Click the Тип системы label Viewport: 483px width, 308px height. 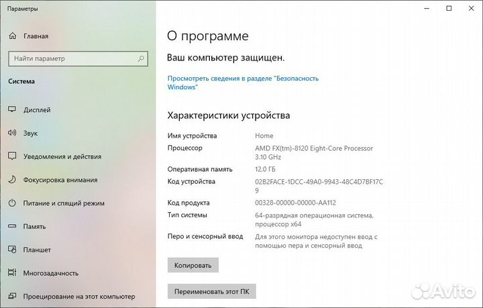187,215
